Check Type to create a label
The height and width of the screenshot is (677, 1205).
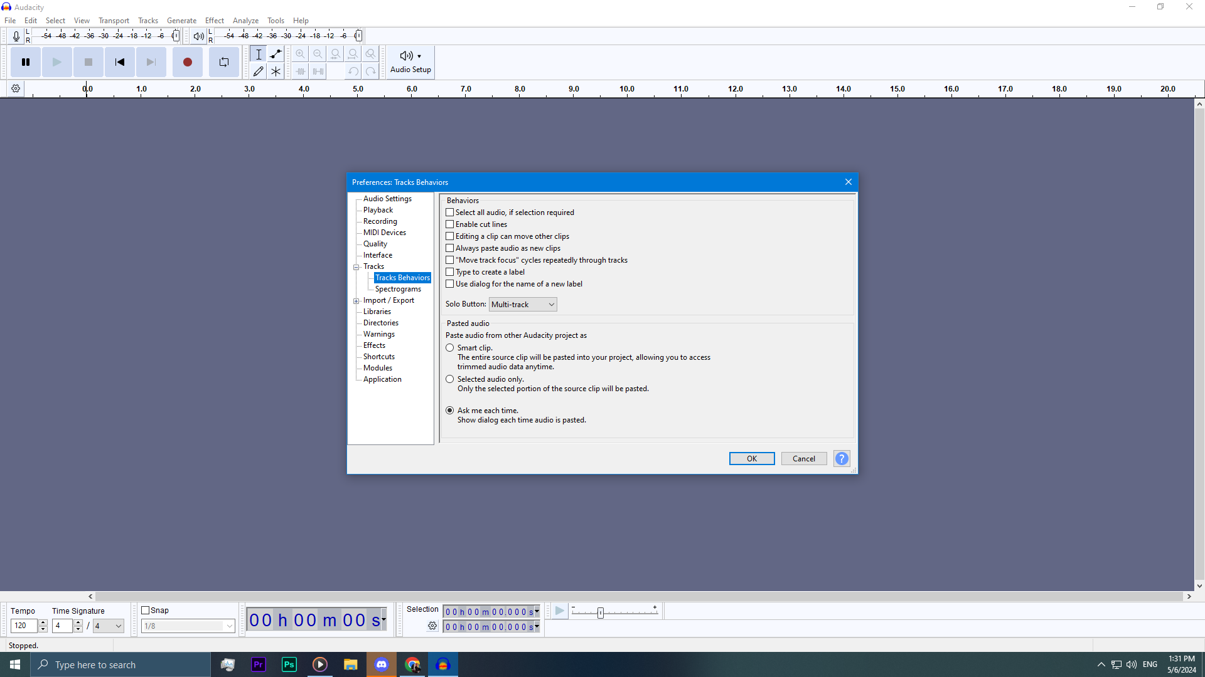(x=450, y=272)
